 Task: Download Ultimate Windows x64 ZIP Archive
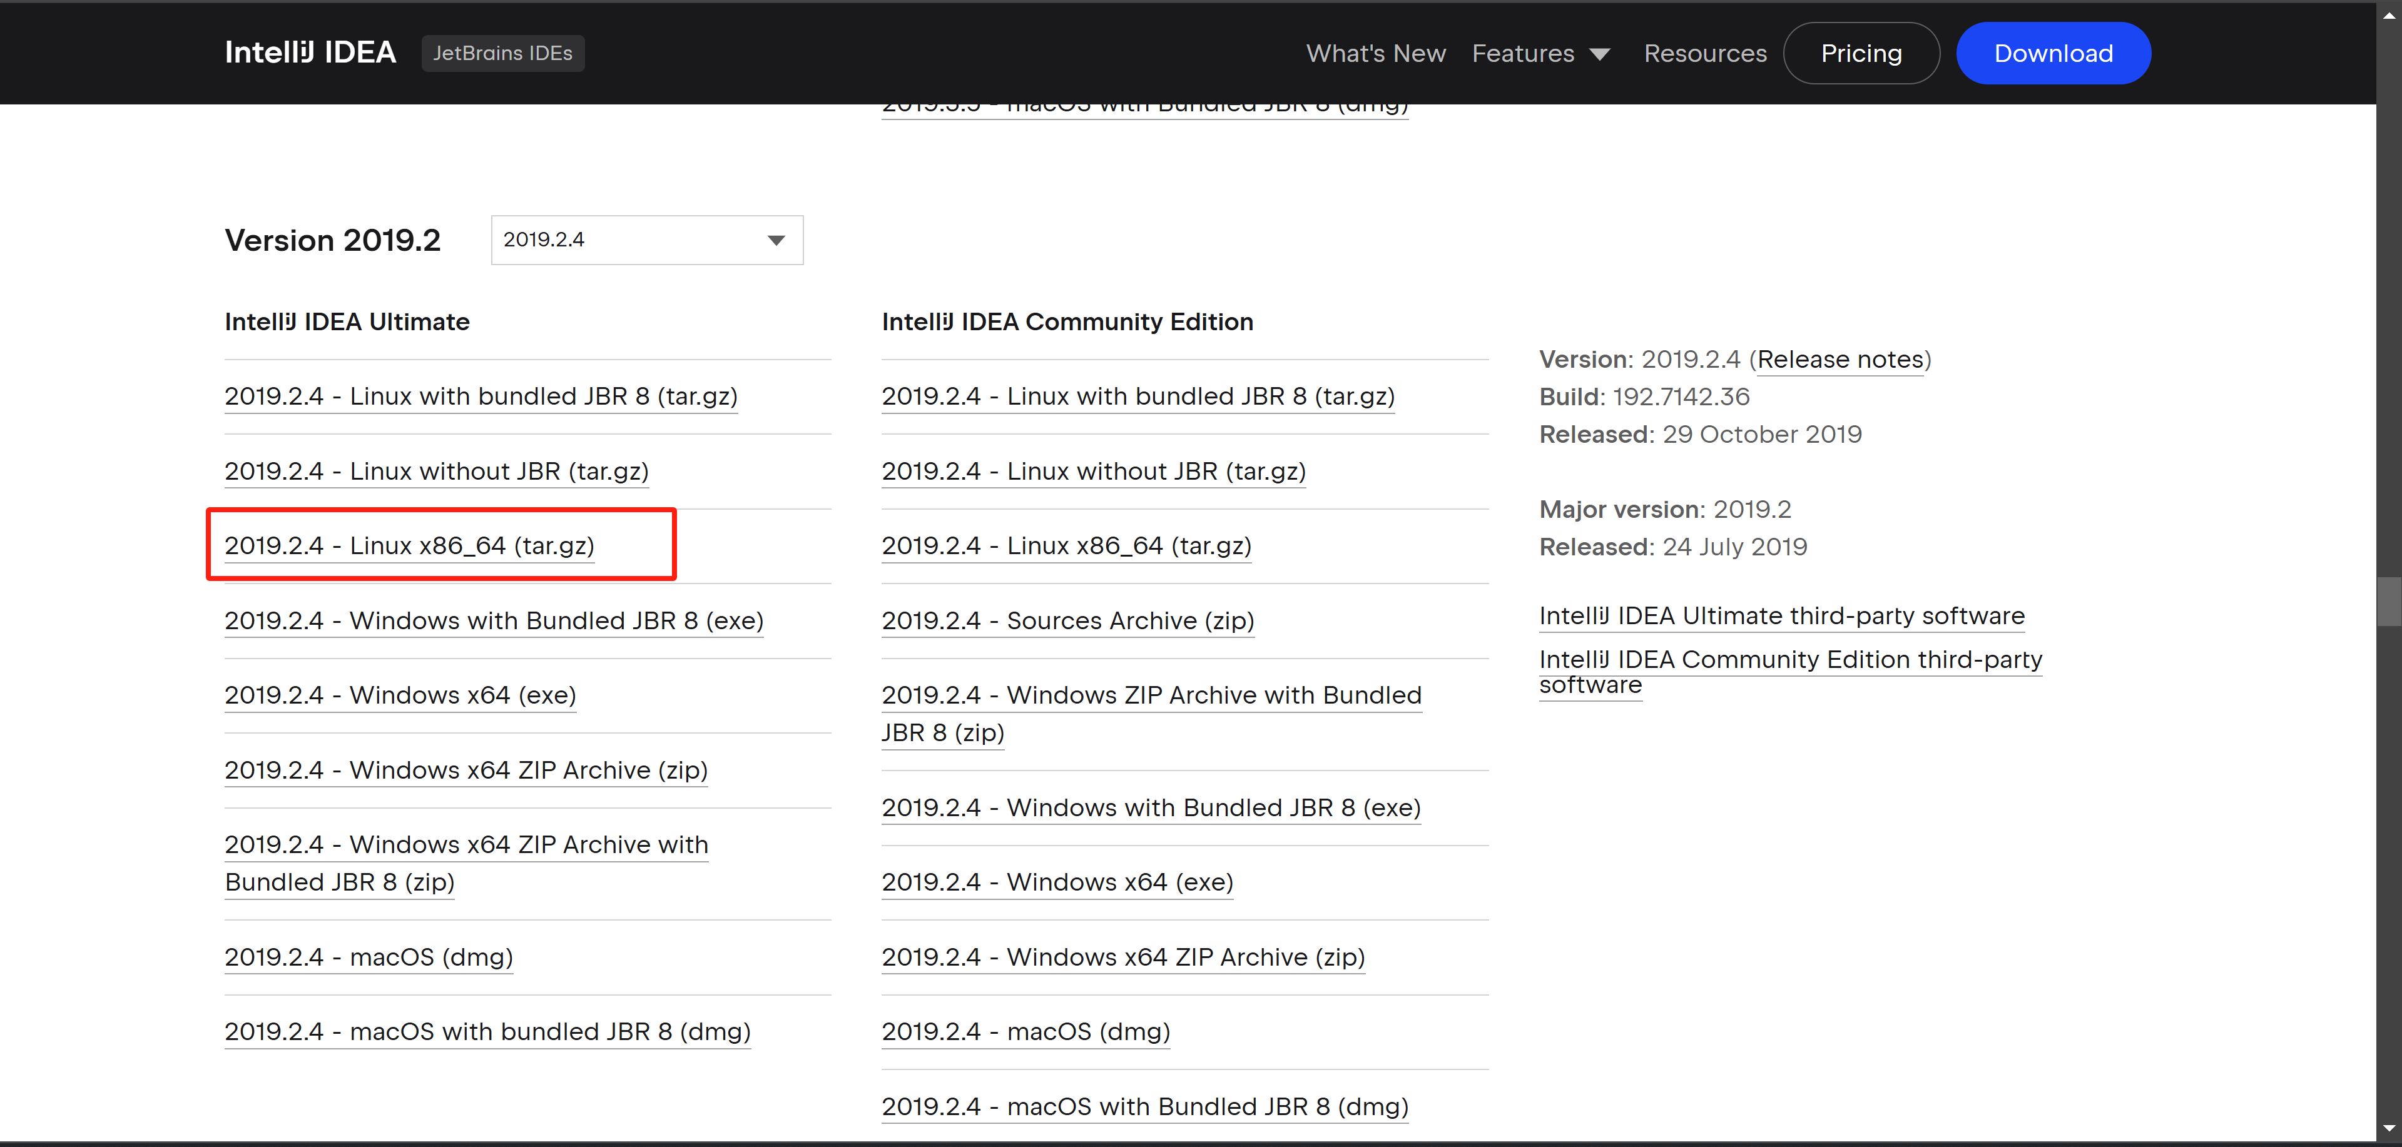[466, 770]
